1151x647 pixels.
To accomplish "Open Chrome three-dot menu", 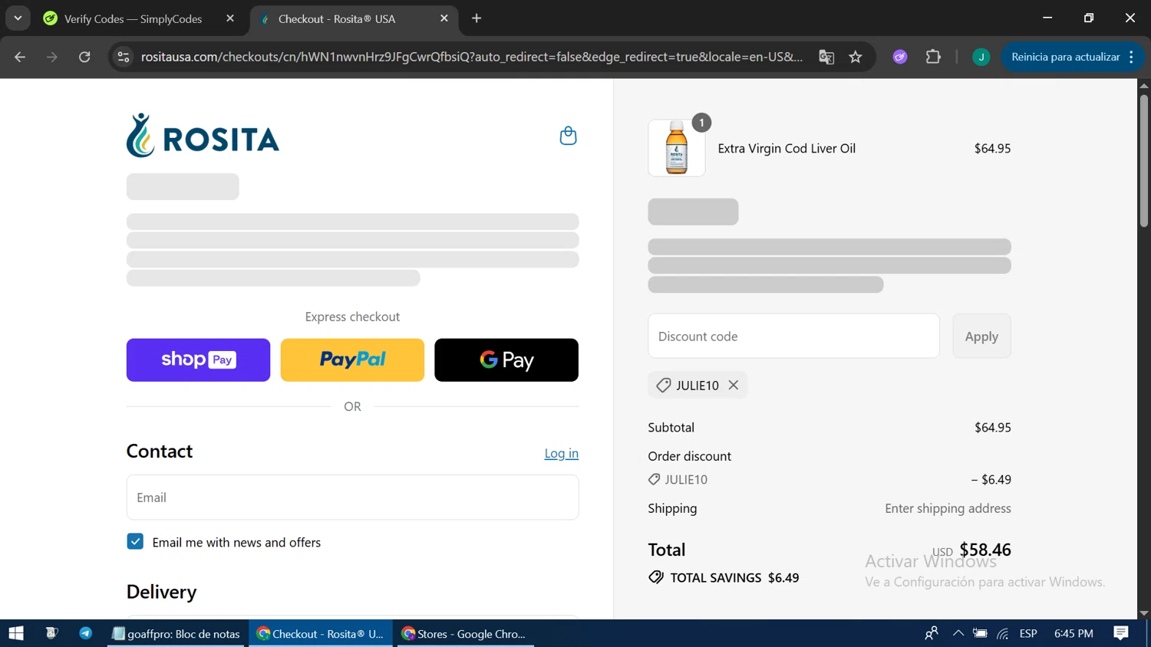I will (x=1132, y=57).
